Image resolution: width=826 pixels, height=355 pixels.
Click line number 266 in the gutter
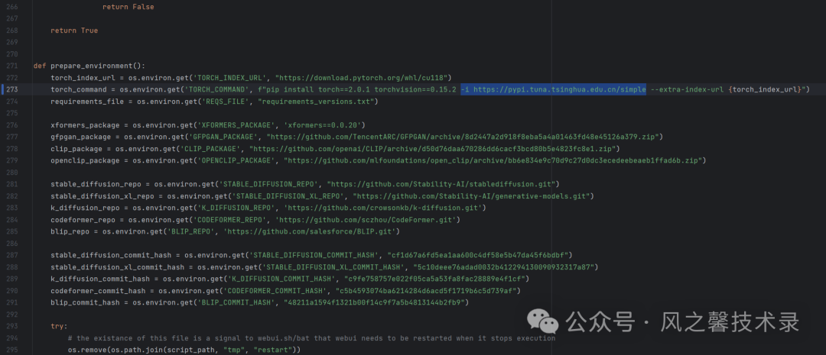[x=11, y=7]
